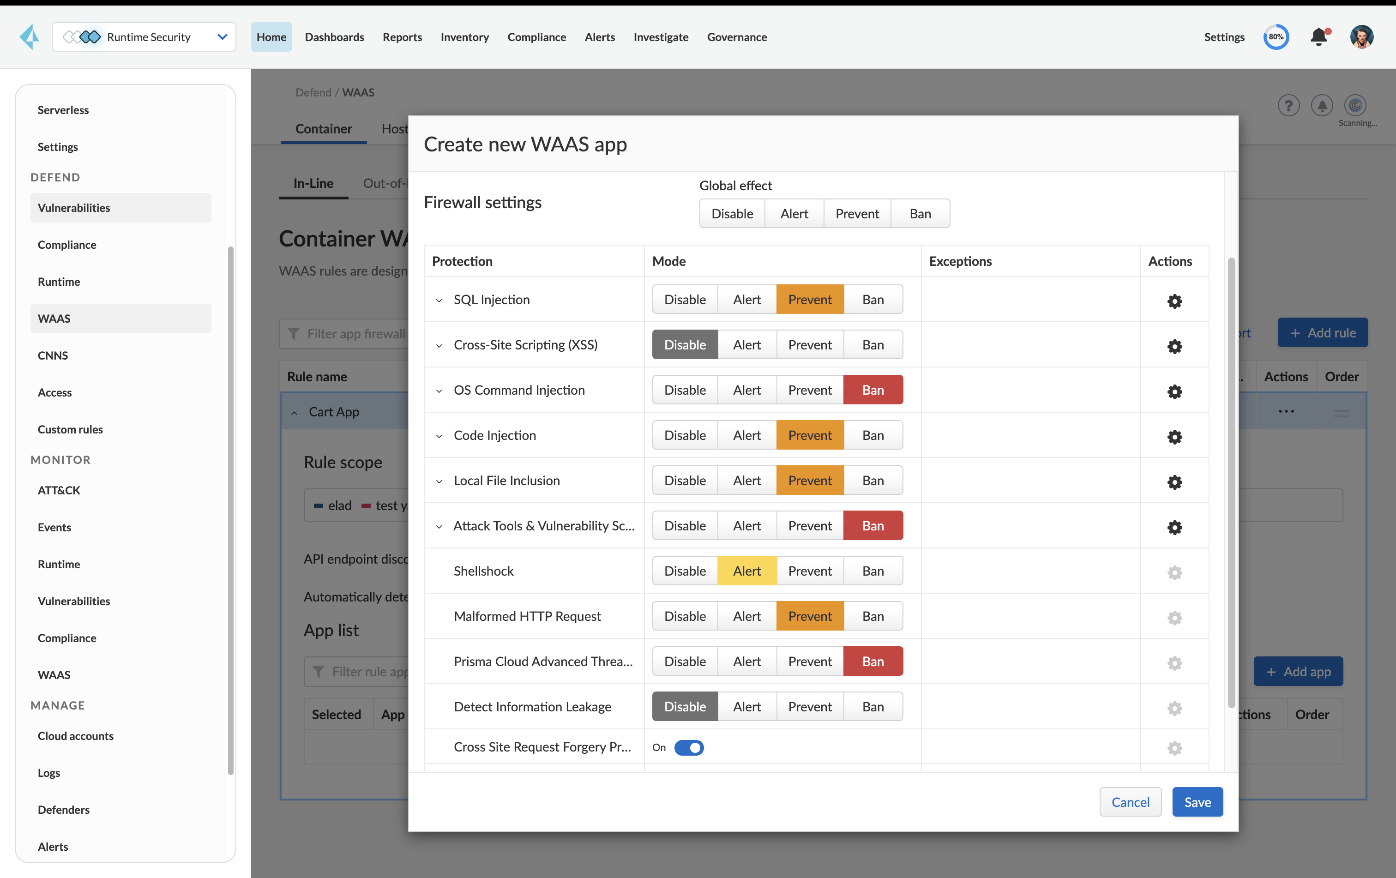
Task: Open settings gear for SQL Injection protection
Action: (1174, 301)
